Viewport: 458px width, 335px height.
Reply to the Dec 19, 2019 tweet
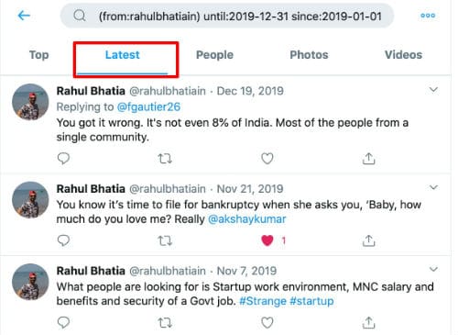(x=63, y=158)
